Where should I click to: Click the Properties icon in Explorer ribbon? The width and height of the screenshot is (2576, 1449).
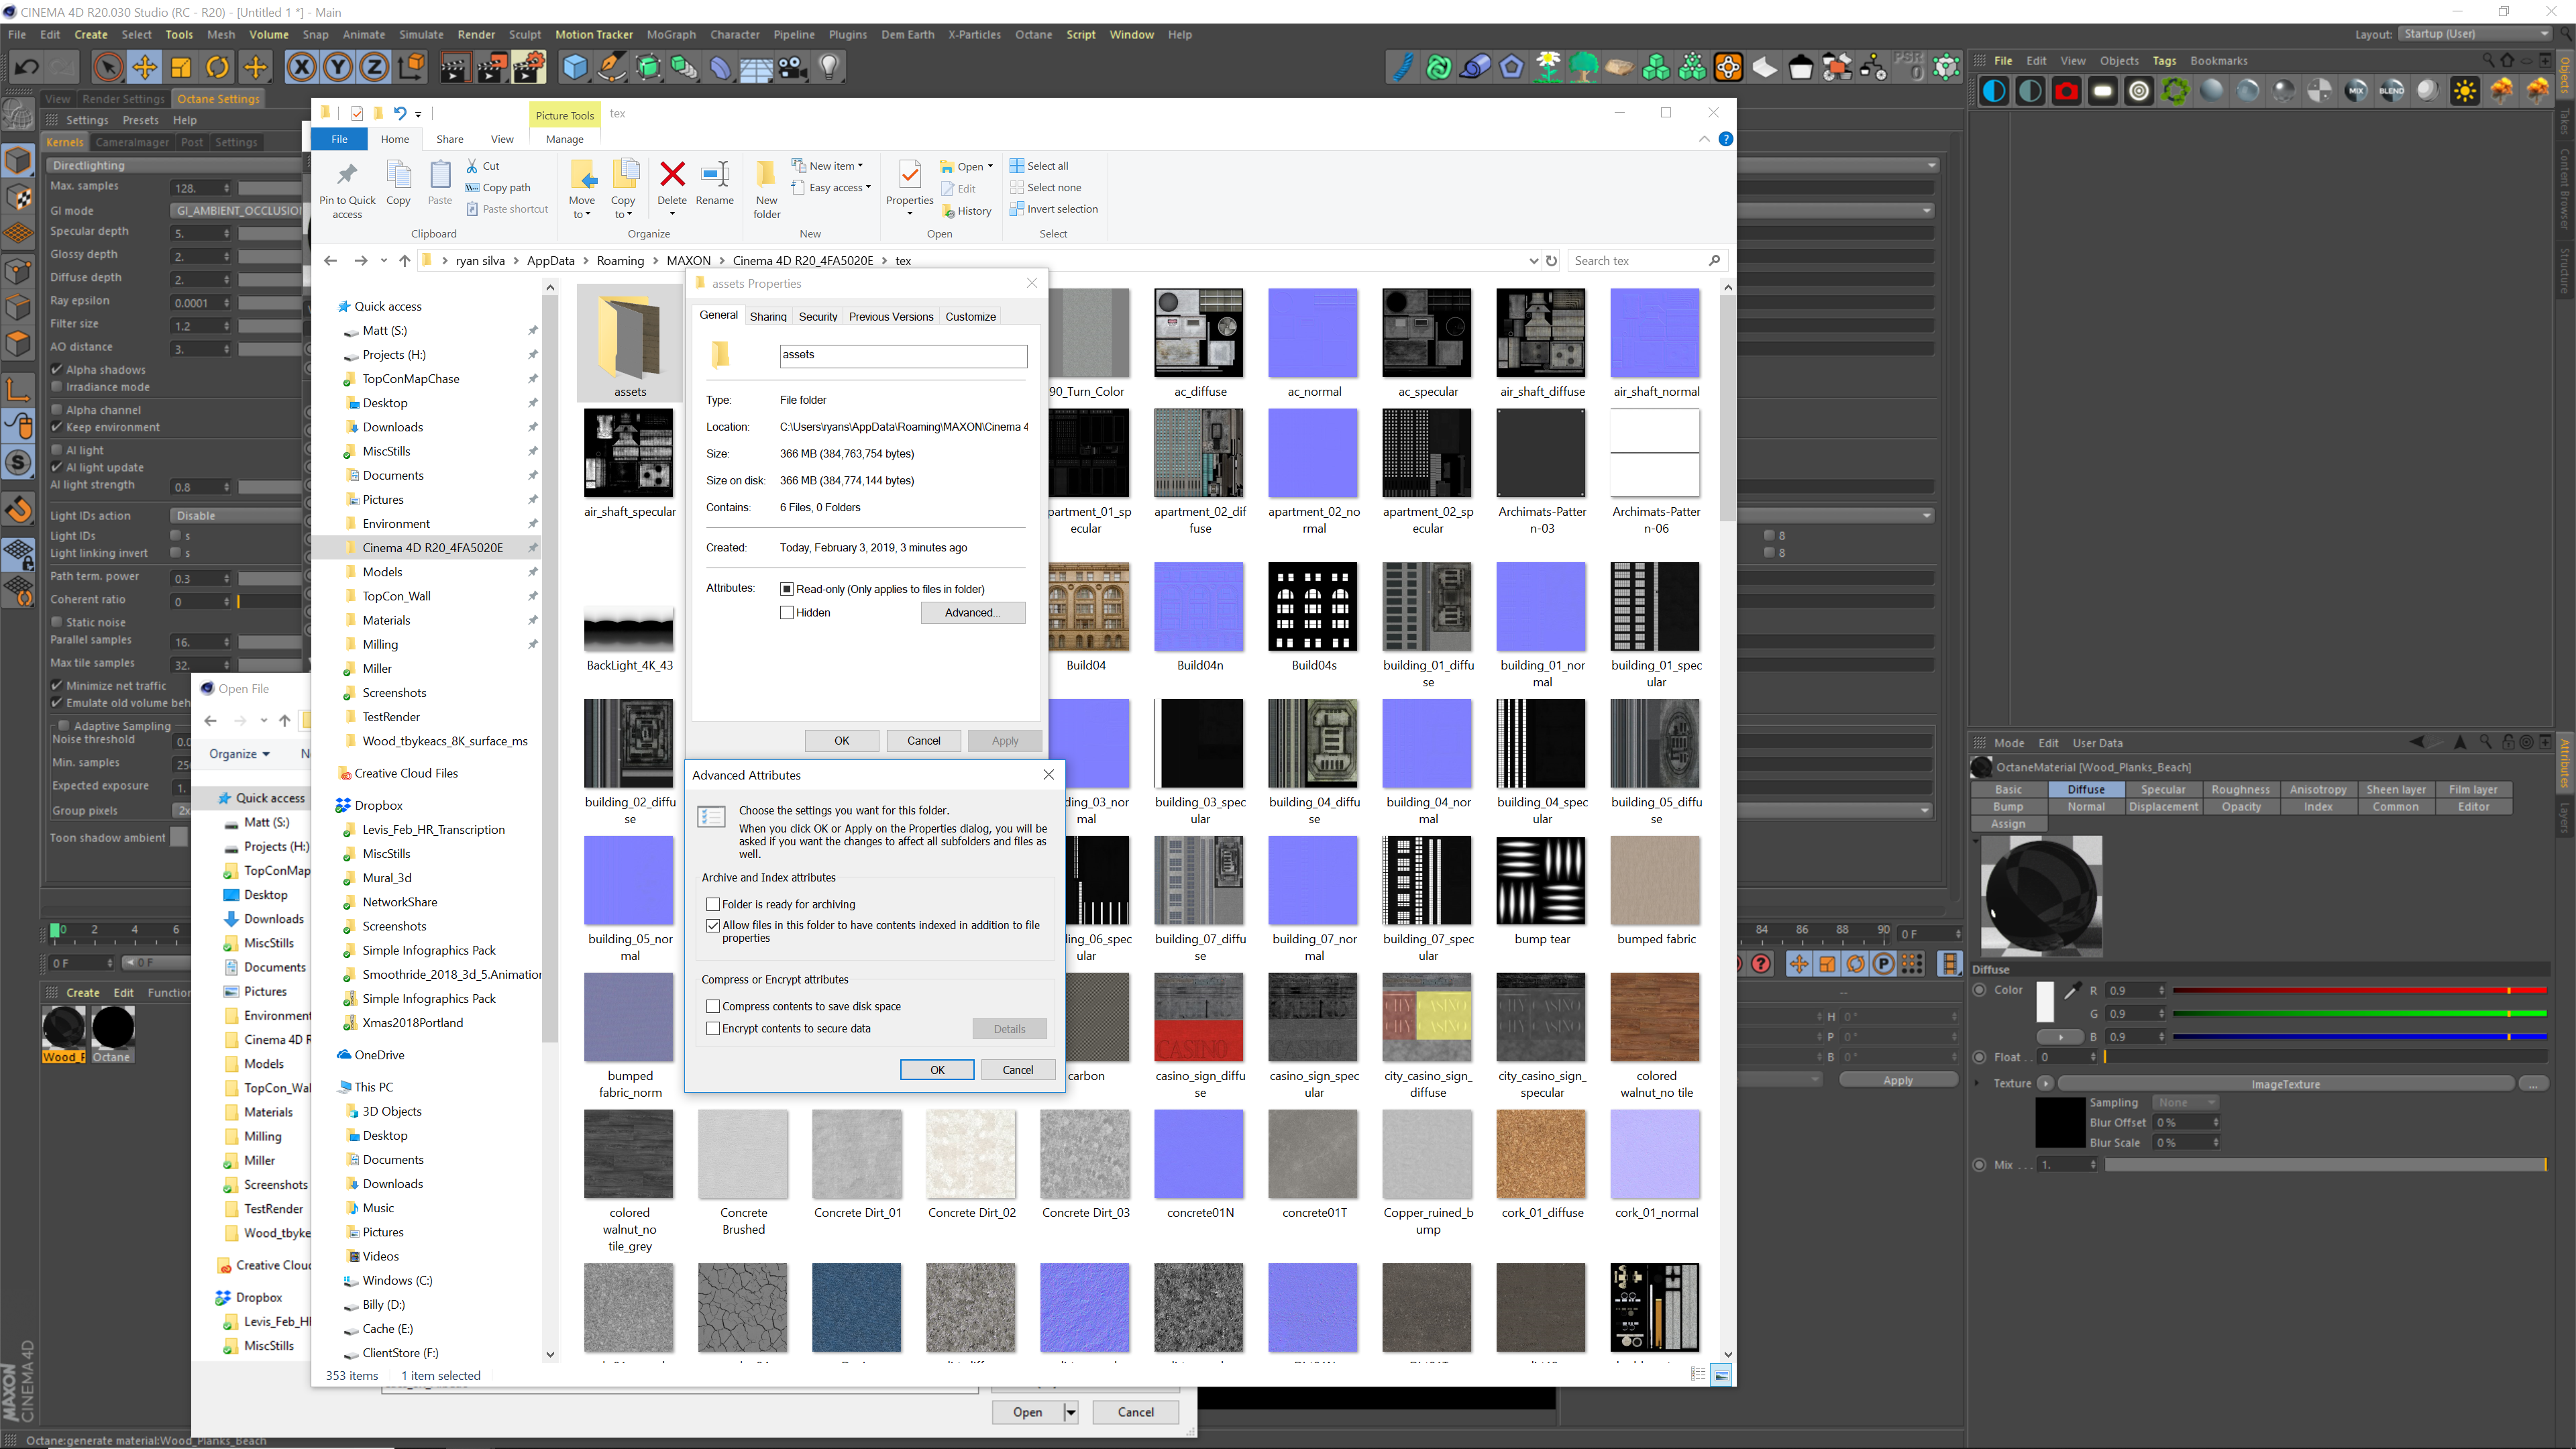(909, 176)
